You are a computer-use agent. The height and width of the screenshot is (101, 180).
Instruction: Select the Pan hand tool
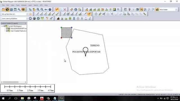[34, 10]
